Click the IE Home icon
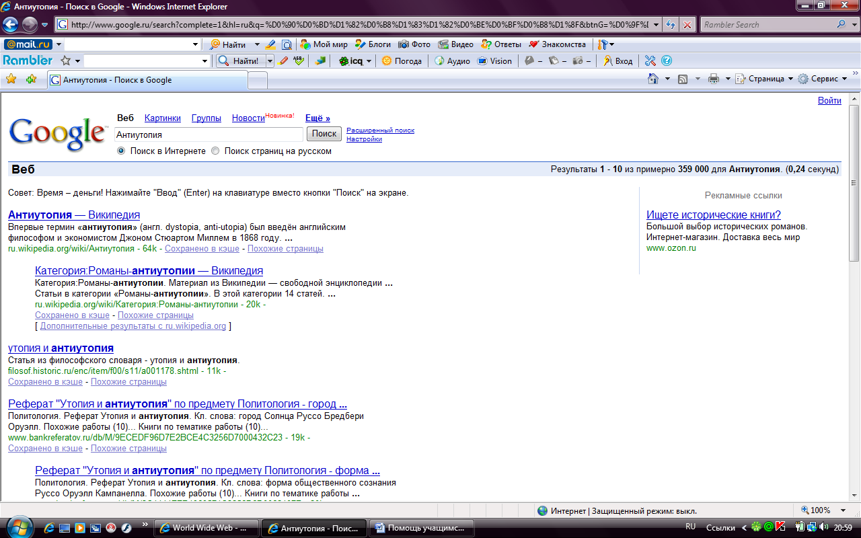 coord(652,79)
